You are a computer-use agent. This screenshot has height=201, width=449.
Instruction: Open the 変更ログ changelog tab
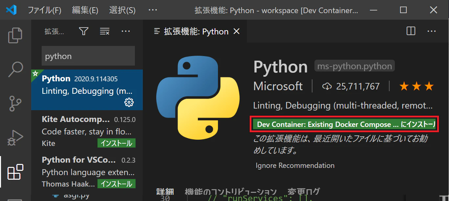coord(304,192)
